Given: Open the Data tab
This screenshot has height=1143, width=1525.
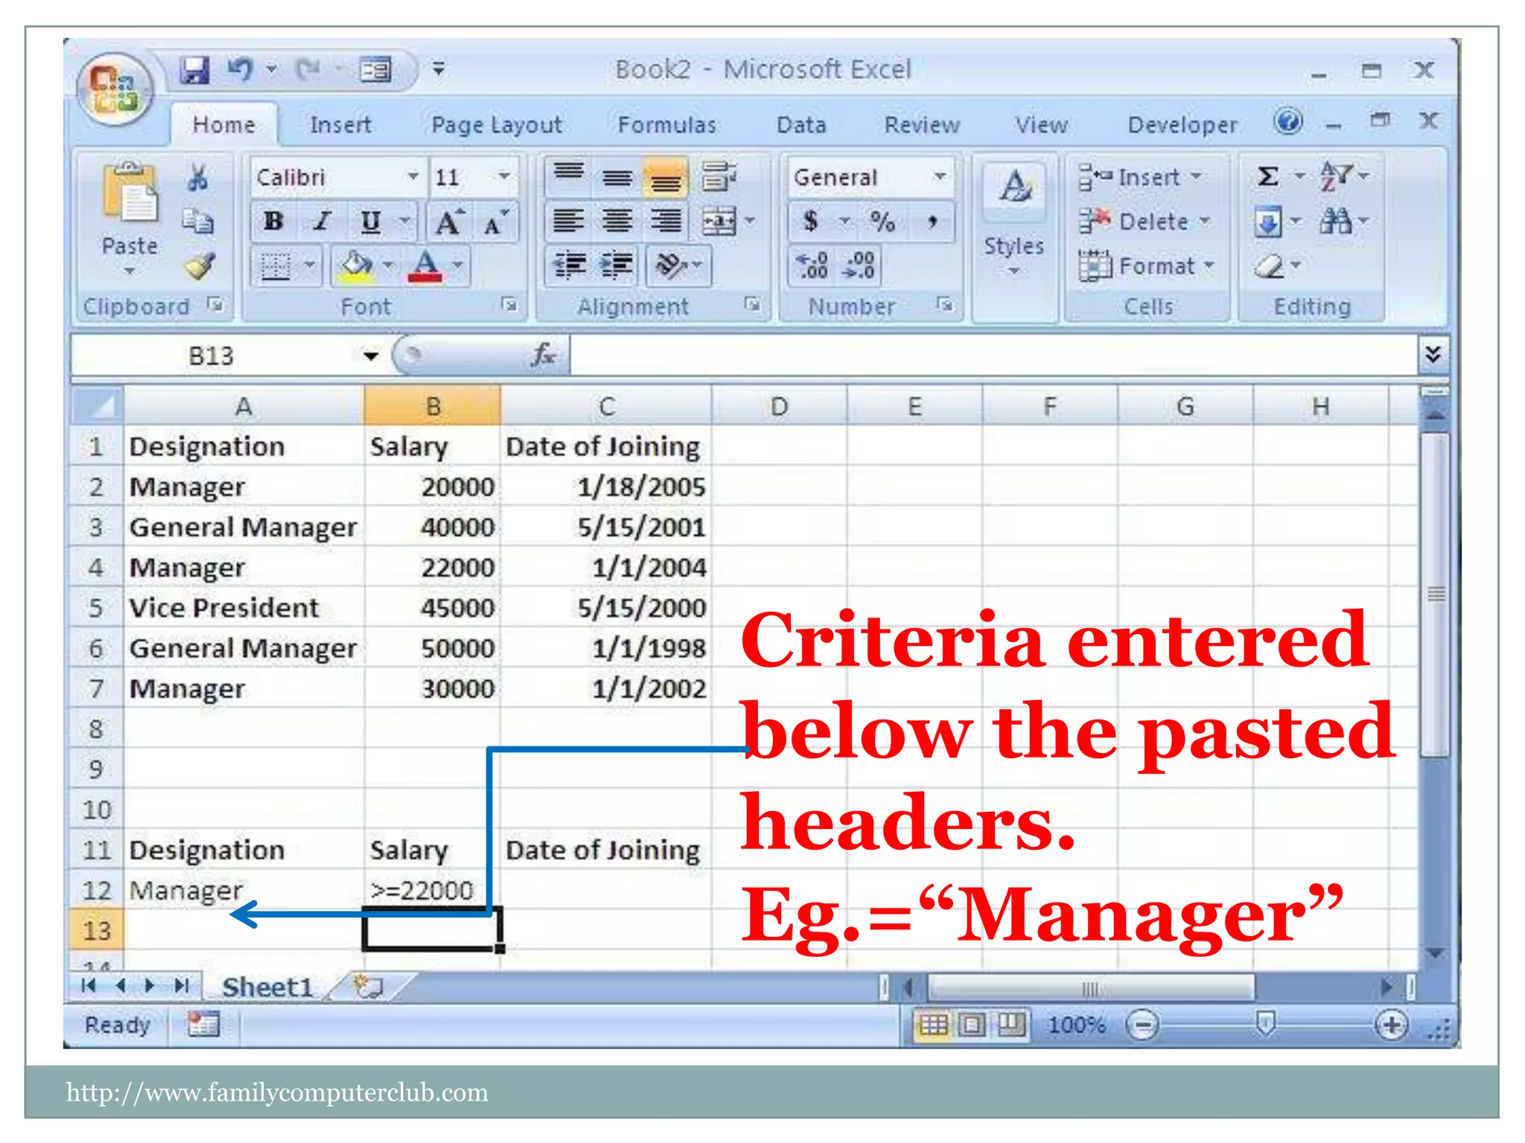Looking at the screenshot, I should tap(801, 124).
